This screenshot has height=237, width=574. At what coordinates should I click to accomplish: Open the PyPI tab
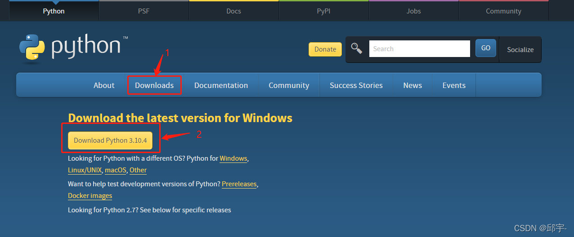click(323, 11)
